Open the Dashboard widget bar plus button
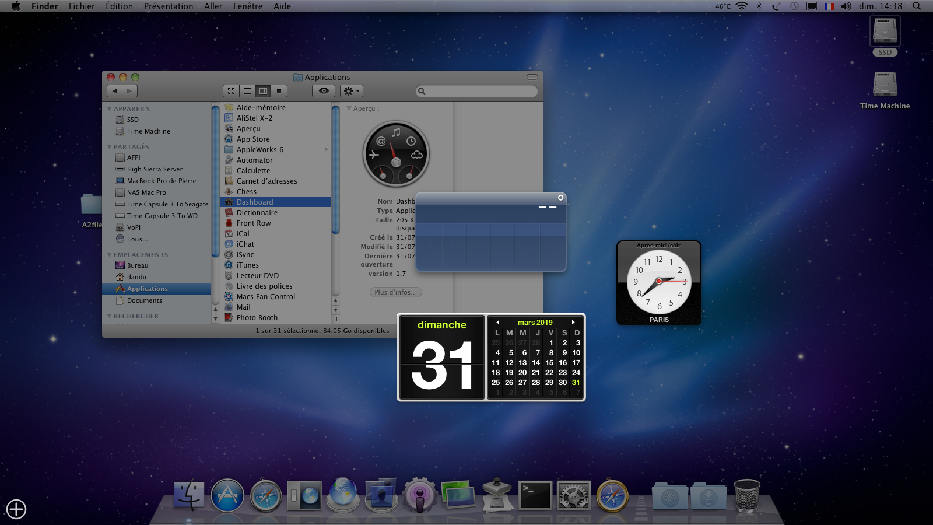Image resolution: width=933 pixels, height=525 pixels. (16, 509)
